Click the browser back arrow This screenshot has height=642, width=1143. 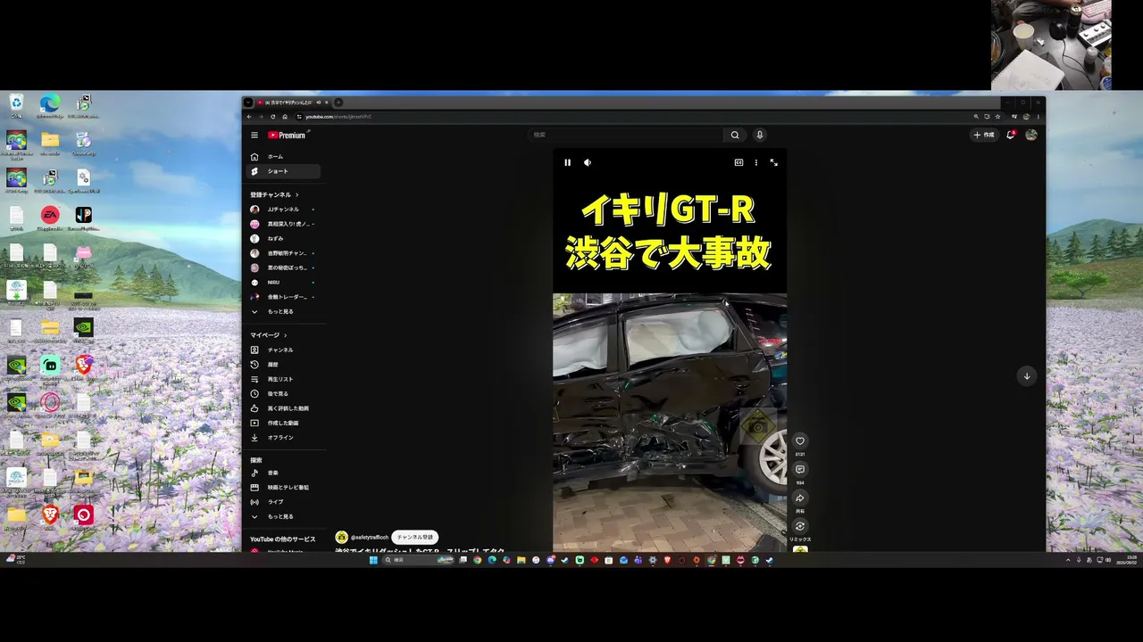(250, 117)
